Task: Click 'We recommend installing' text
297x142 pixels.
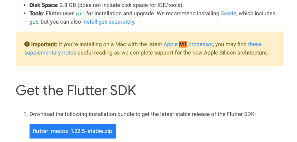Action: click(188, 14)
